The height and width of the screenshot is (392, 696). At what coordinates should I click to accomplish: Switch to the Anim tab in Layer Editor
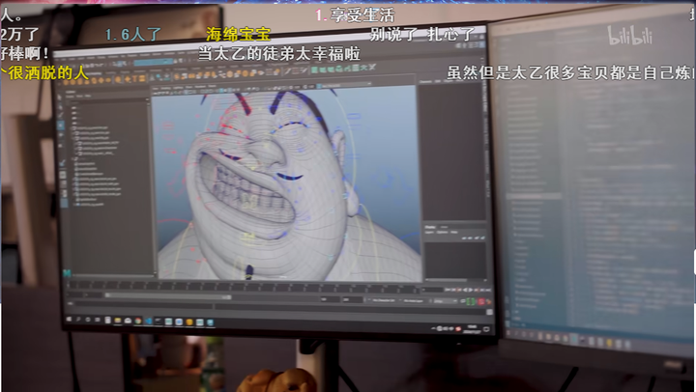444,227
